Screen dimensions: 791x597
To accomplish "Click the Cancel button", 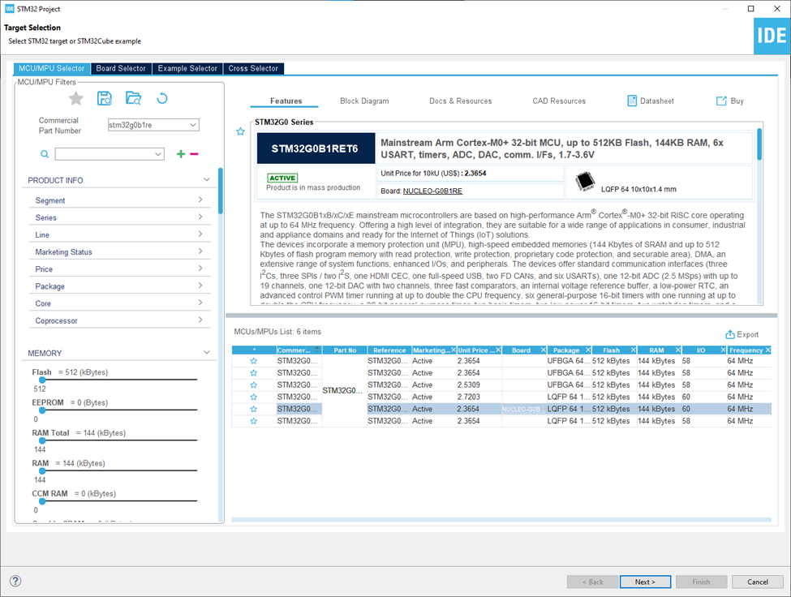I will [x=757, y=582].
